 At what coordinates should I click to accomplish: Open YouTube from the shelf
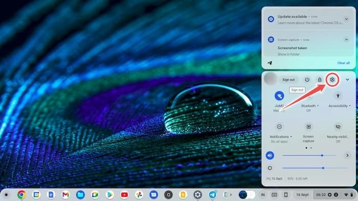coord(124,195)
